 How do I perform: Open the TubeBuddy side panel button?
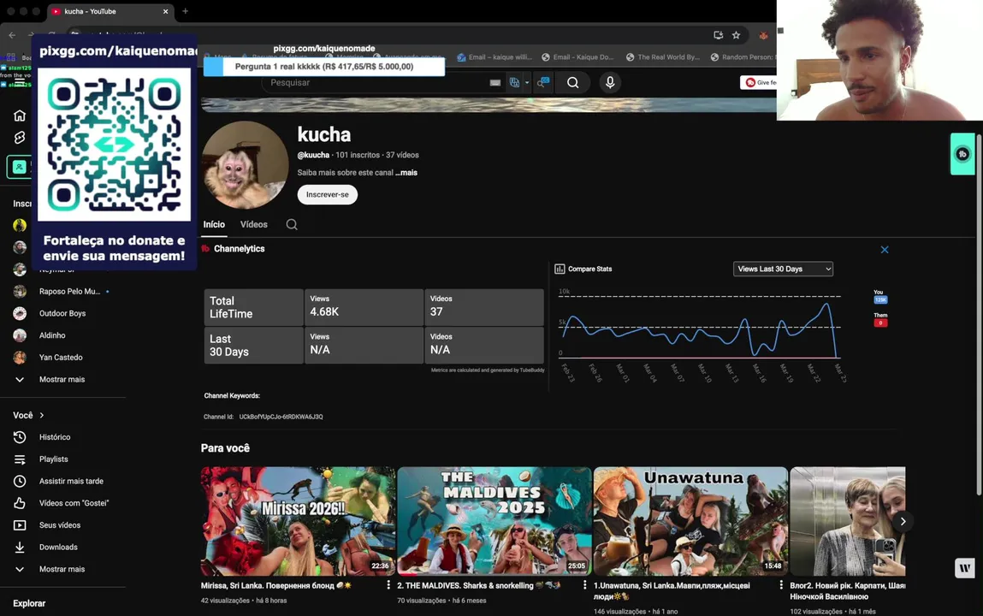pyautogui.click(x=962, y=154)
